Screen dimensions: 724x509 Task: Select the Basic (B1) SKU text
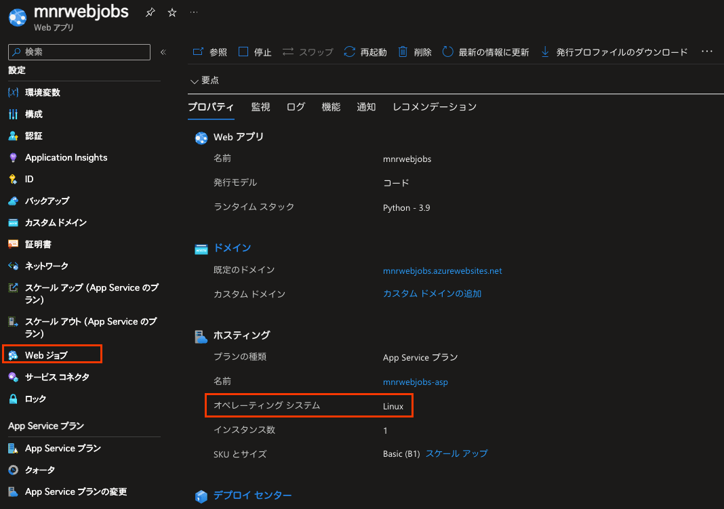click(401, 453)
